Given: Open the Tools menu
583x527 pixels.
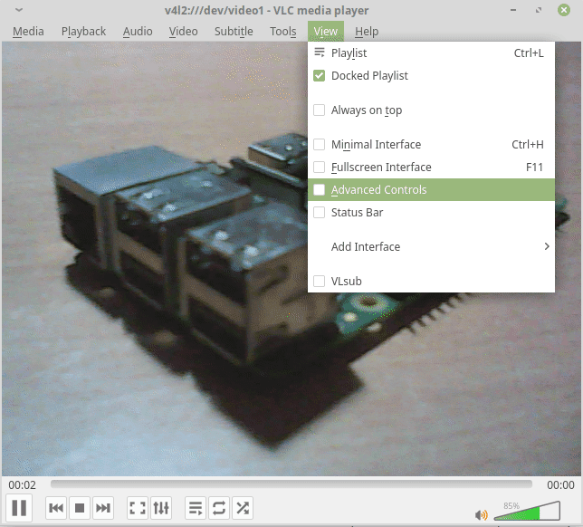Looking at the screenshot, I should 283,32.
